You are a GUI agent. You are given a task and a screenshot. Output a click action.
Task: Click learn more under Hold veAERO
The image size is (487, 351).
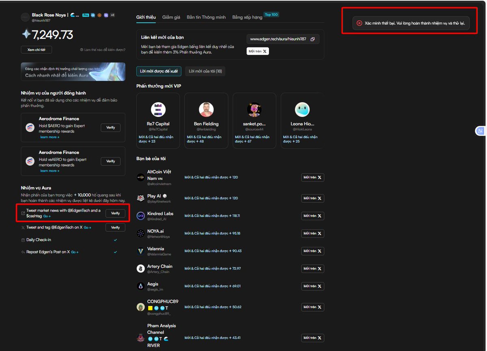point(50,171)
